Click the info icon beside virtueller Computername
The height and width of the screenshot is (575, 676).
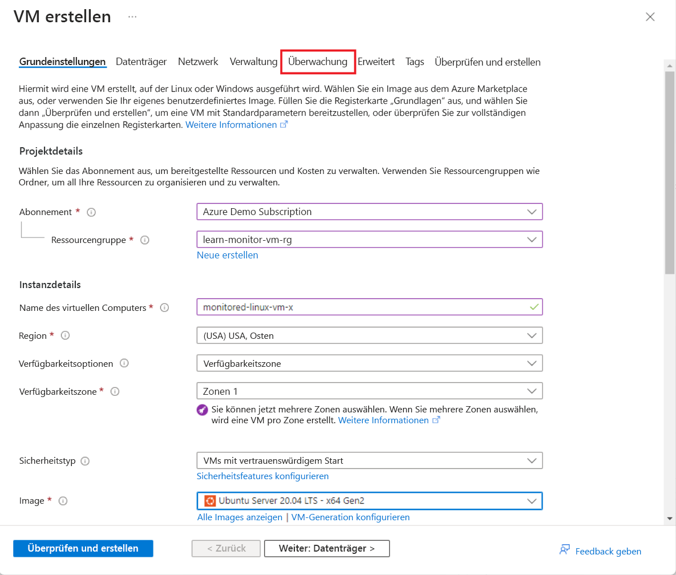(164, 307)
